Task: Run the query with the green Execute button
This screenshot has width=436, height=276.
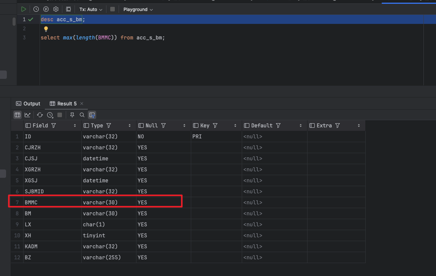Action: (x=24, y=9)
